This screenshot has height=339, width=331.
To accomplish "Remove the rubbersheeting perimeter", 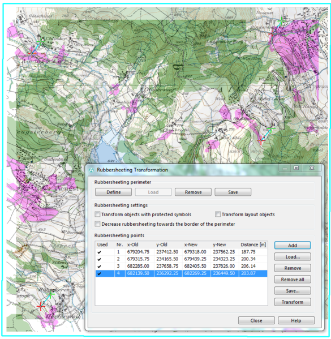I will 193,192.
